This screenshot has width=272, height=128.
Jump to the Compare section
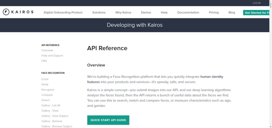(47, 95)
